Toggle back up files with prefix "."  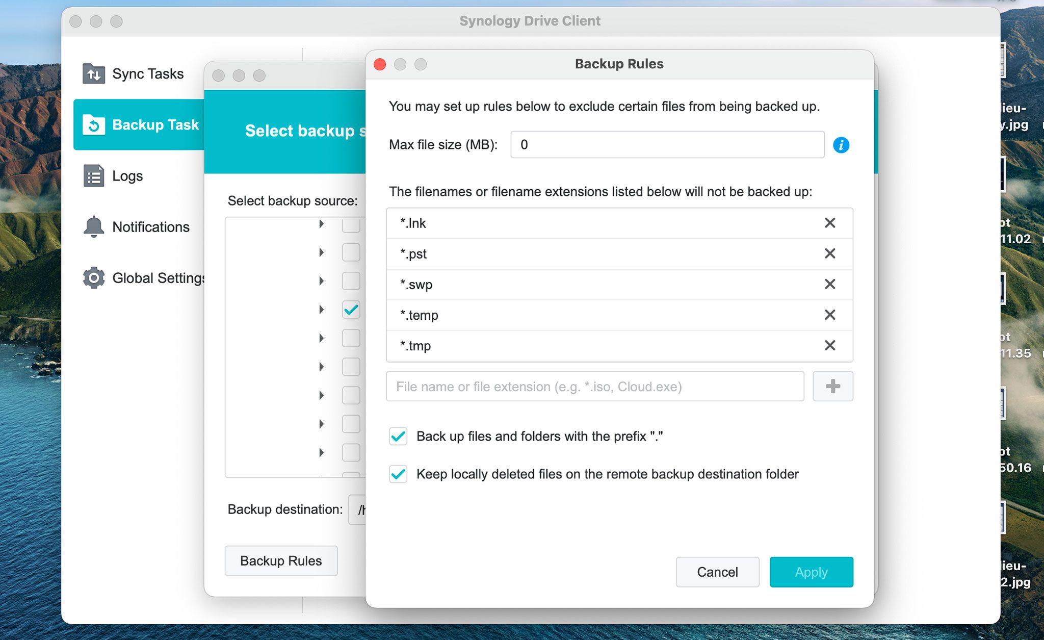(398, 437)
